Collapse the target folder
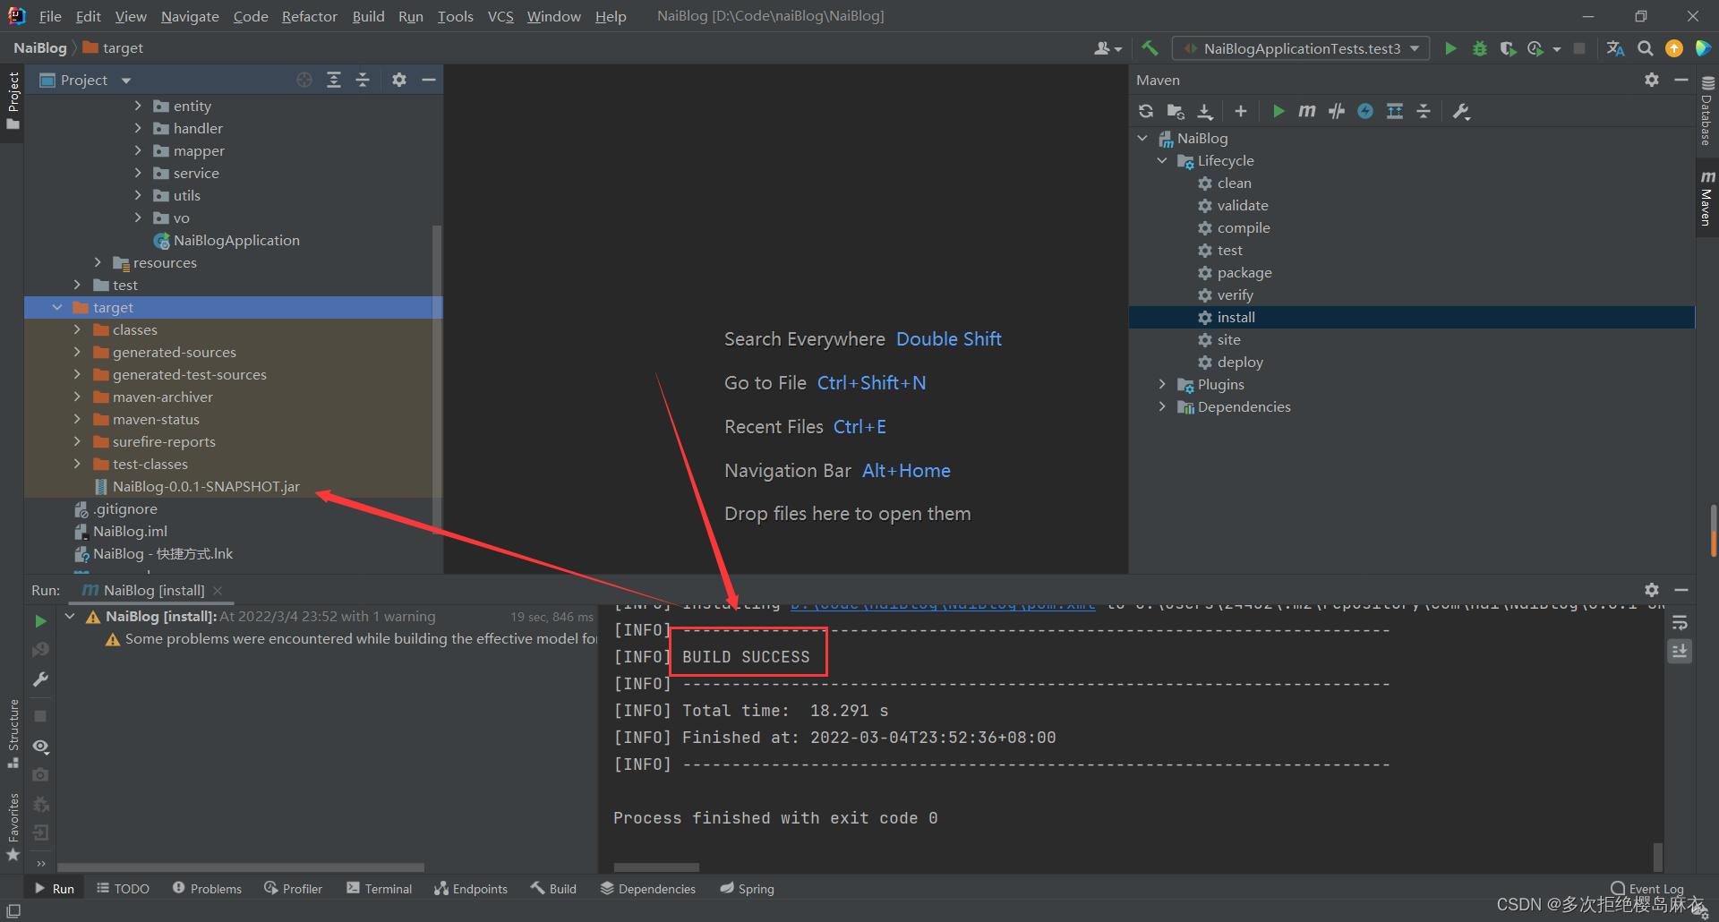 click(x=57, y=307)
